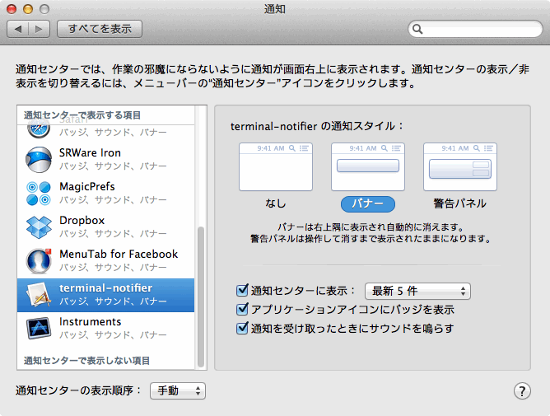Viewport: 550px width, 416px height.
Task: Click in the search input field
Action: 475,29
